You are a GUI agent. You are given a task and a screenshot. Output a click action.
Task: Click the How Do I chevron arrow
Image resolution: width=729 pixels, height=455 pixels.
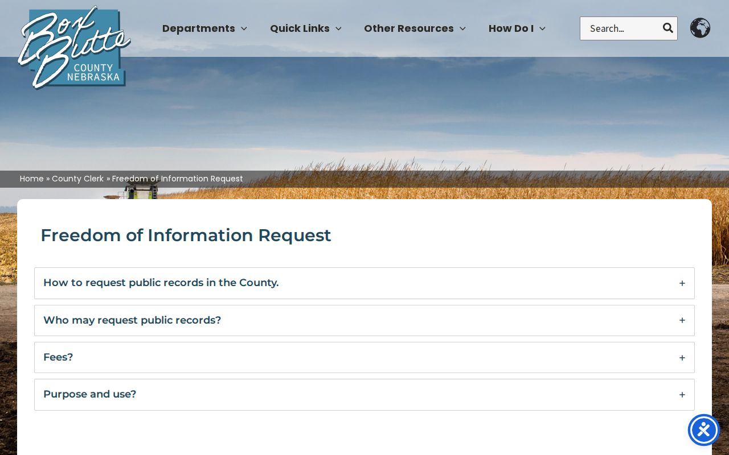pyautogui.click(x=542, y=28)
